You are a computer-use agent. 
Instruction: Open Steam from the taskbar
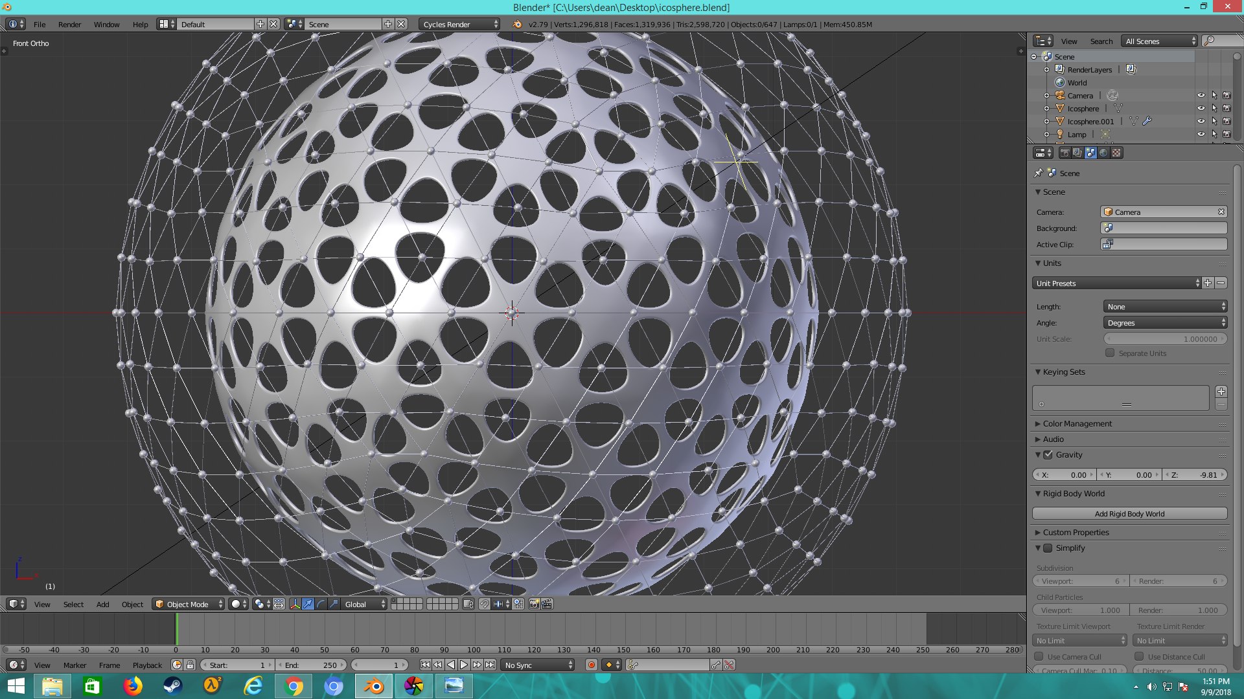click(x=173, y=685)
